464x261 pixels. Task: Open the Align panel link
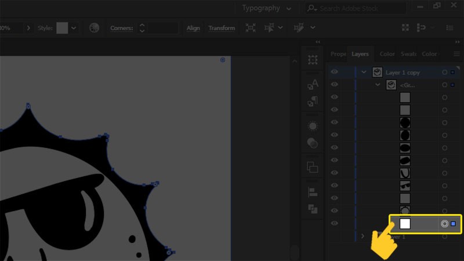click(193, 28)
